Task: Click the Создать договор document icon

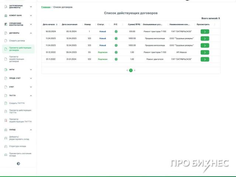Action: (x=6, y=40)
